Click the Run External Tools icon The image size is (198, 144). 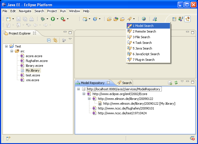tap(63, 19)
